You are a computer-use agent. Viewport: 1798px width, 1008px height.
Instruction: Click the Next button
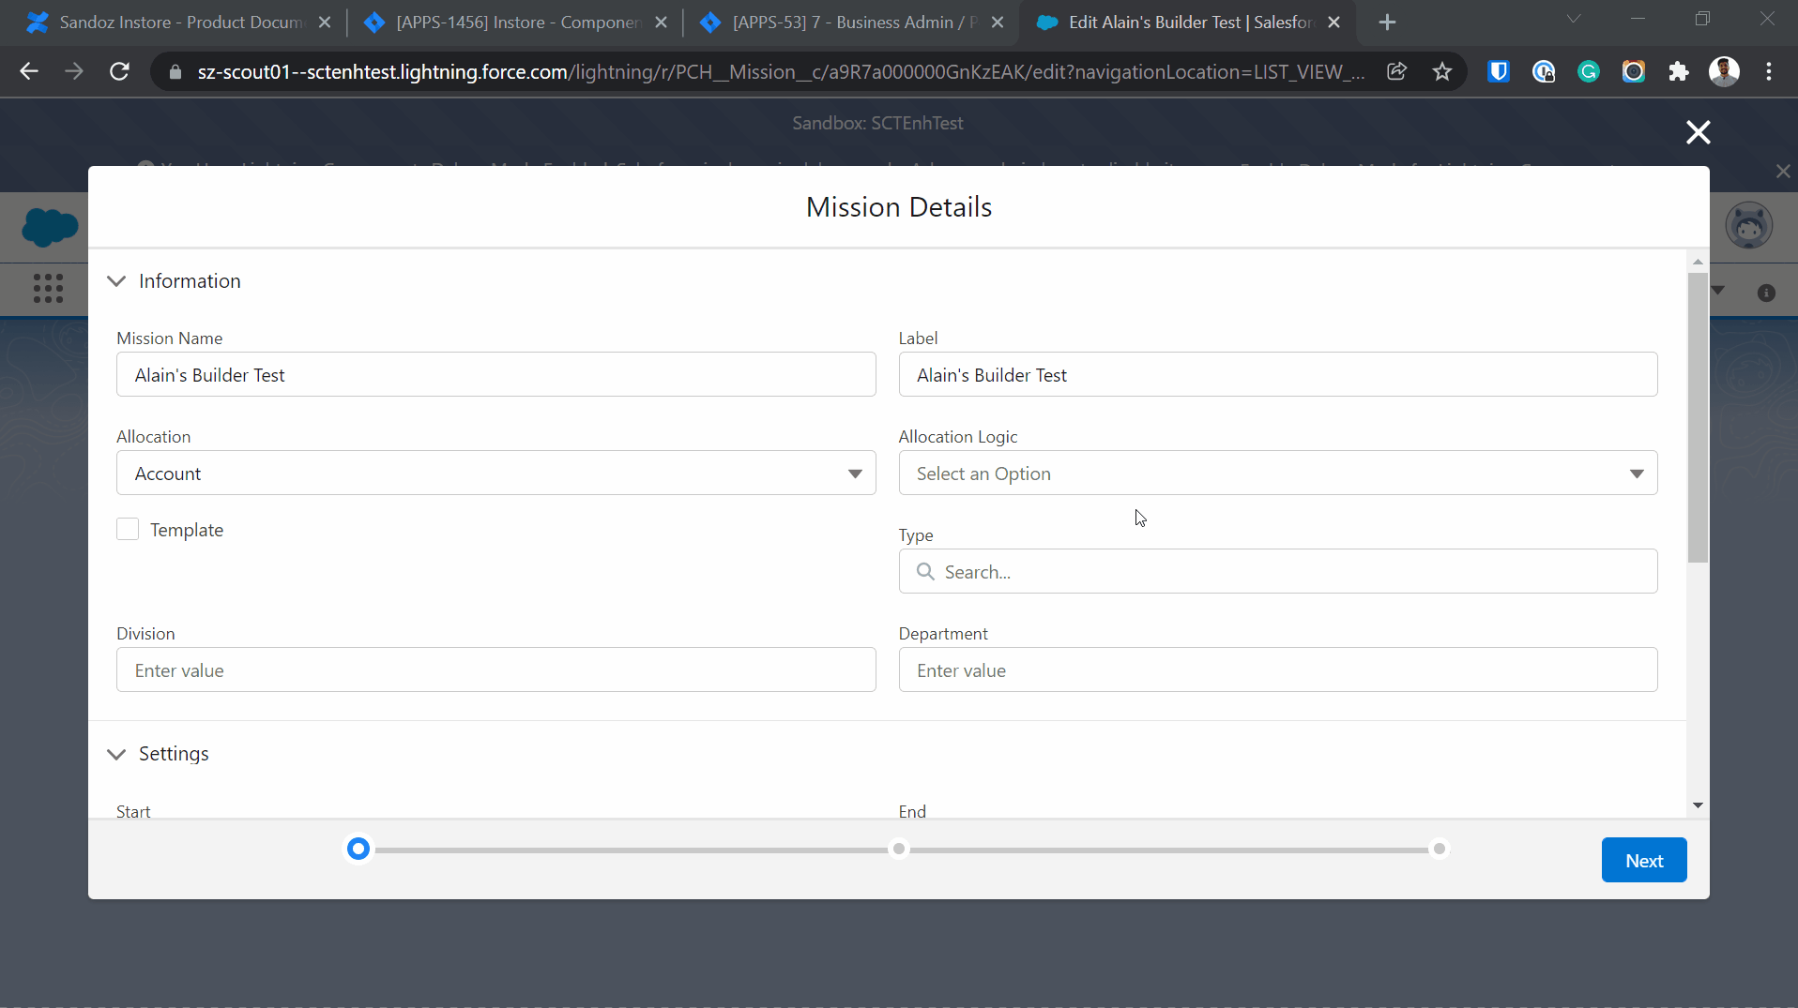click(1643, 861)
